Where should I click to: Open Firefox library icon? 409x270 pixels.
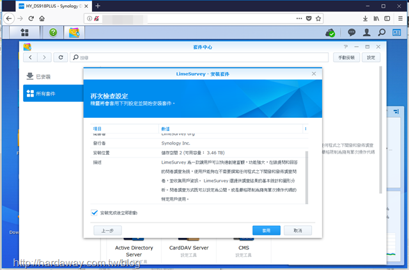pyautogui.click(x=376, y=19)
